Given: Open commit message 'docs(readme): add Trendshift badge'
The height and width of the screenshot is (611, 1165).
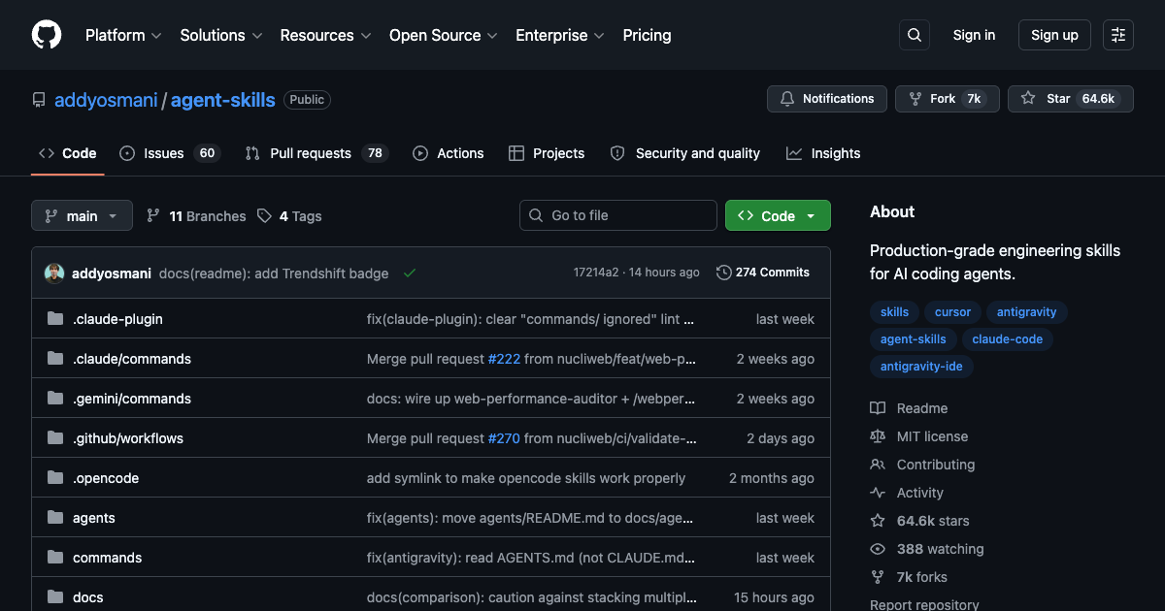Looking at the screenshot, I should click(274, 273).
